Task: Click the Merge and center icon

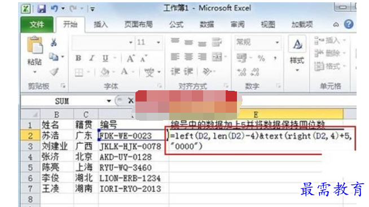Action: 217,57
